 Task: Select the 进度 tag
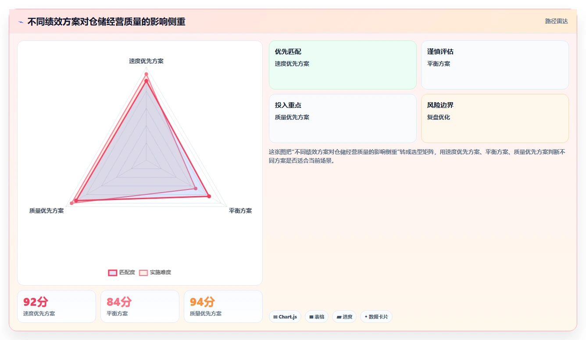click(x=344, y=317)
